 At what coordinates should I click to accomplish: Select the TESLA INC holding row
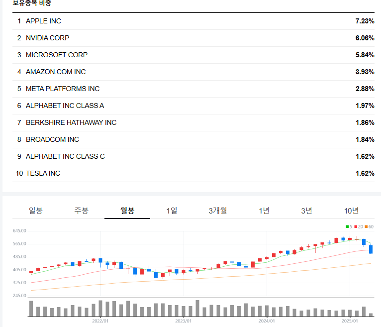click(x=193, y=173)
